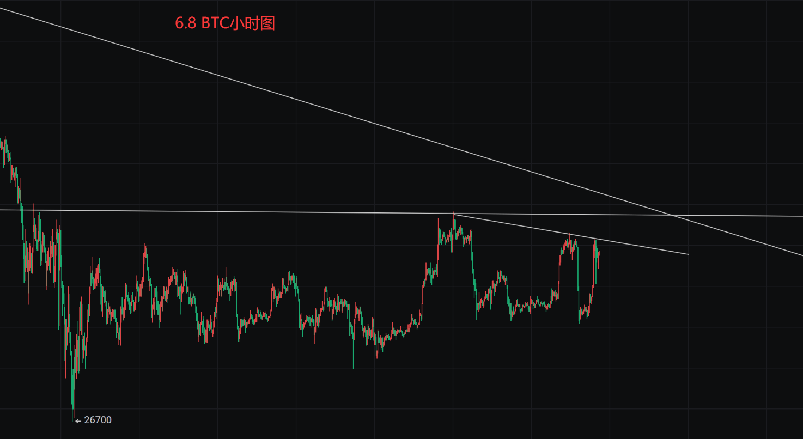
Task: Select the red "6.8 BTC小时图" title text
Action: (x=225, y=23)
